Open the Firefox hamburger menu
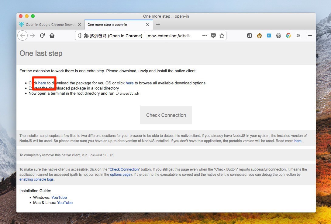This screenshot has height=224, width=331. click(310, 36)
